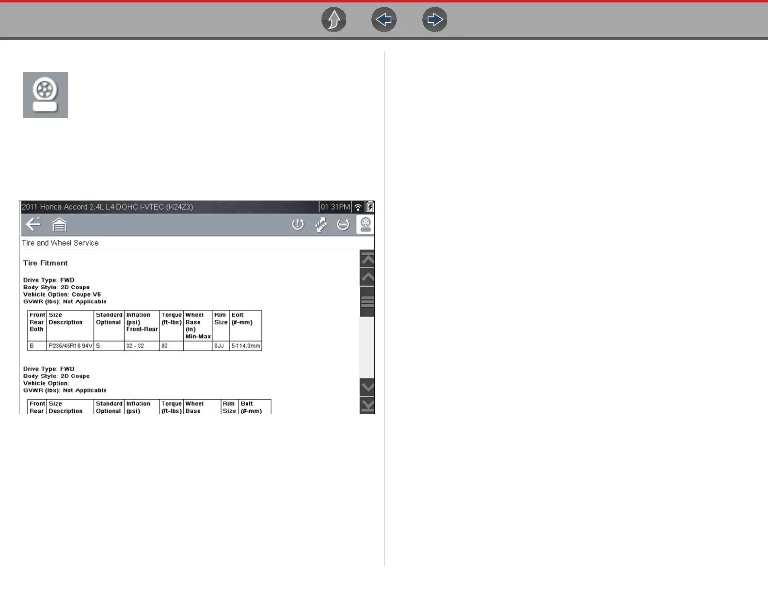
Task: Click the 'P235/45R18 94V' tire size cell
Action: tap(70, 346)
